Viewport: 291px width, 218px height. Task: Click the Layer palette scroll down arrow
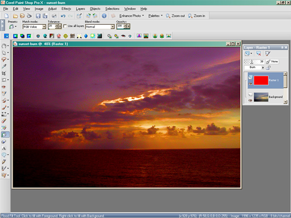point(285,102)
